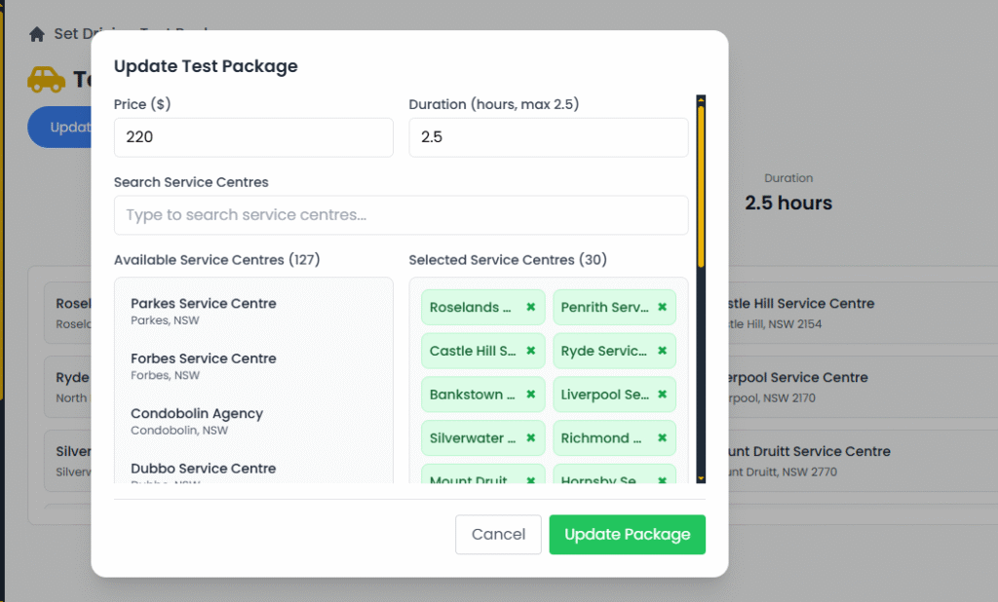
Task: Deselect Silverwater using its x icon
Action: click(531, 438)
